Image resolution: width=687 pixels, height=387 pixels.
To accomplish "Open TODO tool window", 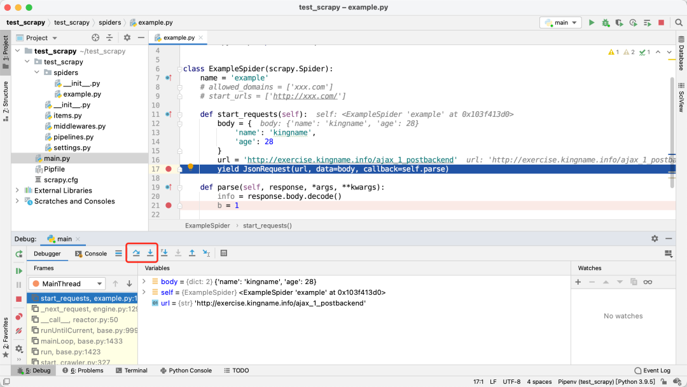I will (x=237, y=370).
